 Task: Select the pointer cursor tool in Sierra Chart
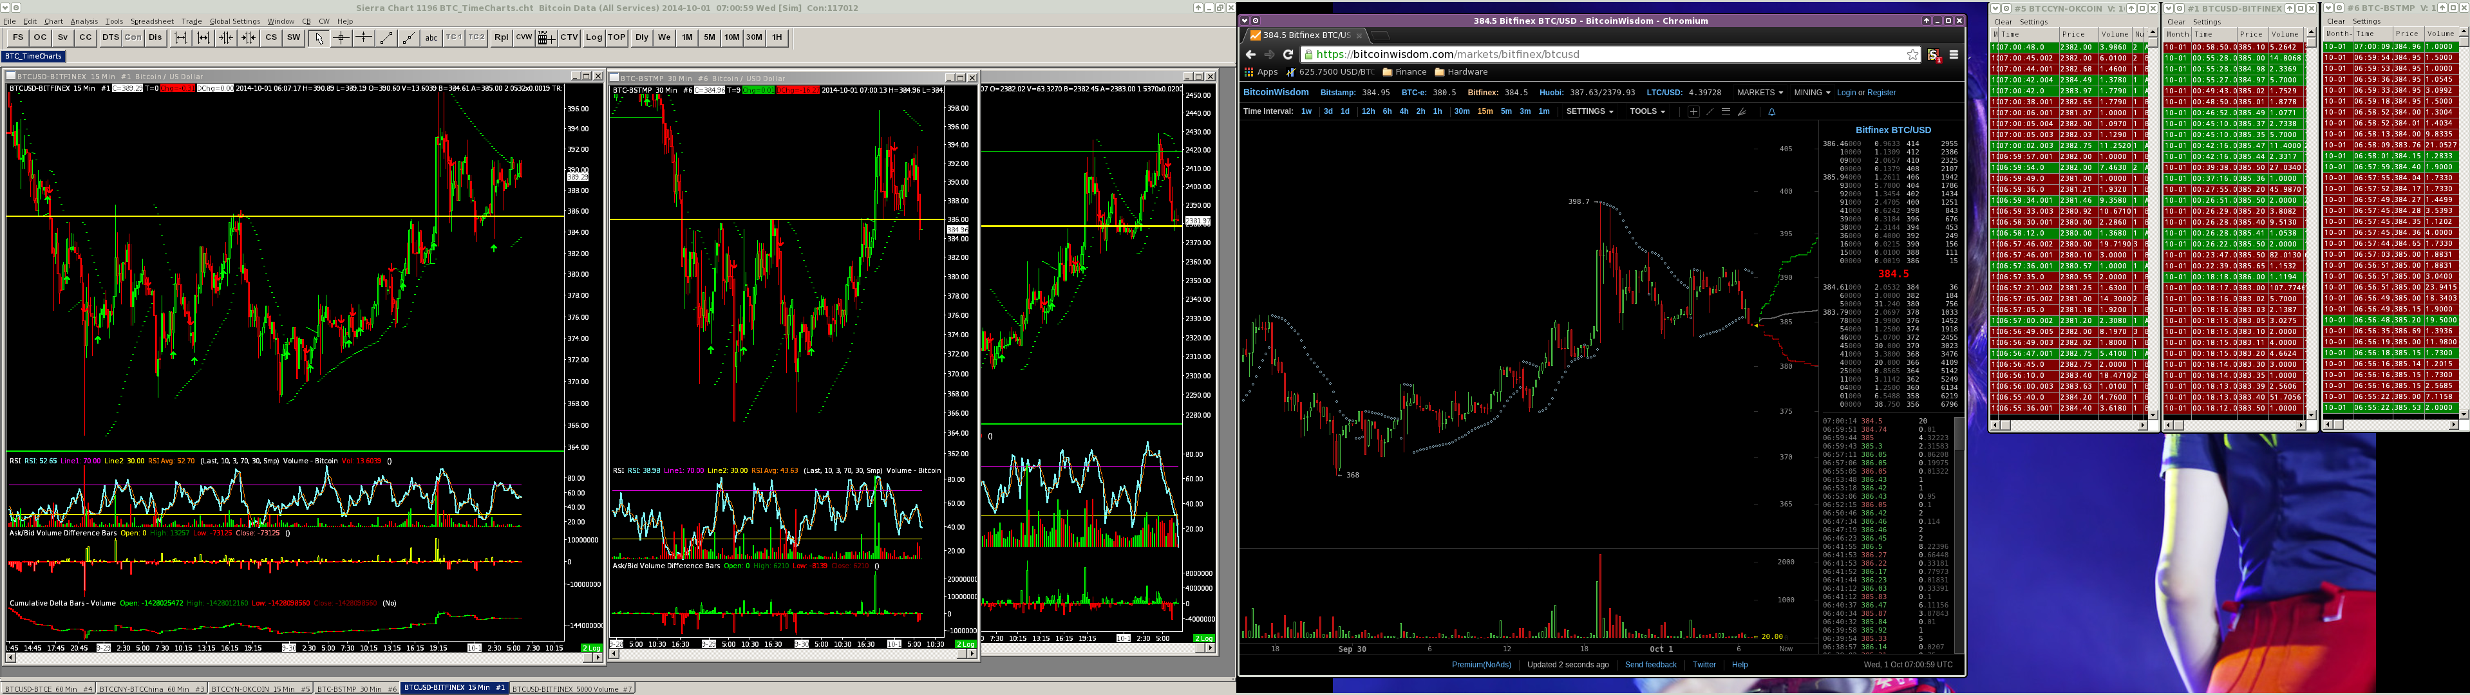click(x=319, y=37)
